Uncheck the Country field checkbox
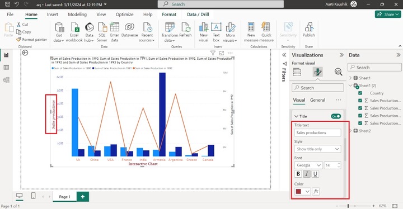 coord(360,93)
